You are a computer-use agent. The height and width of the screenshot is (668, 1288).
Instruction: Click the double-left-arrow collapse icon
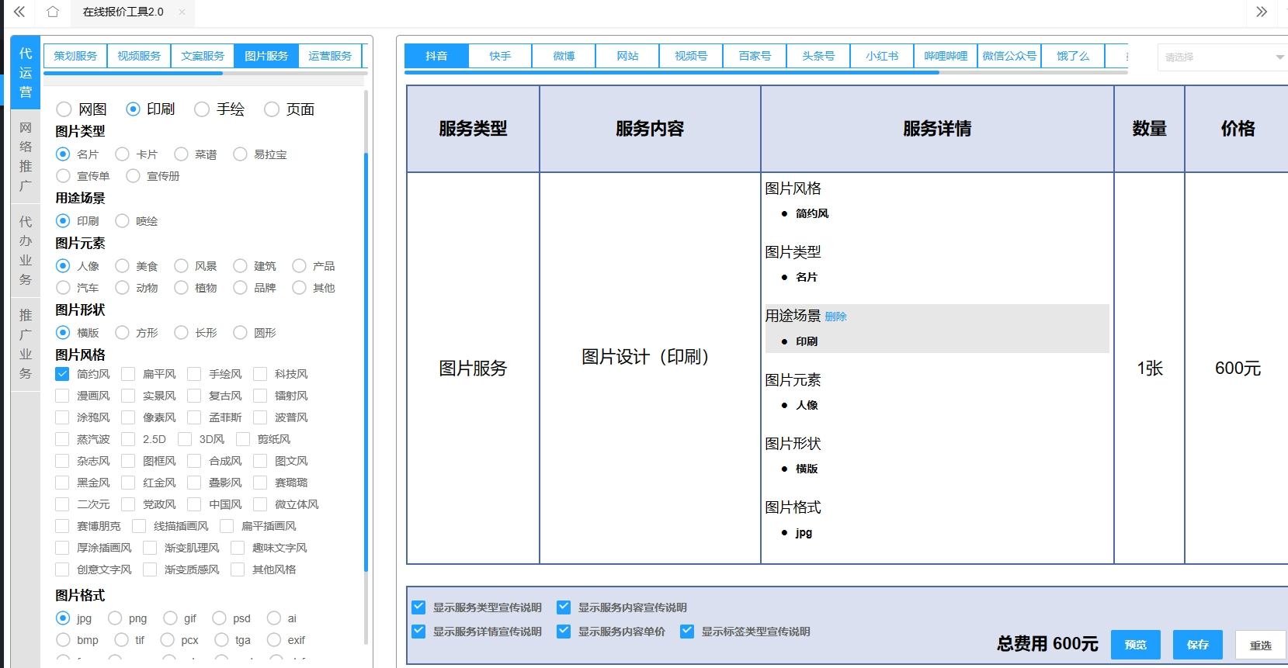click(19, 12)
